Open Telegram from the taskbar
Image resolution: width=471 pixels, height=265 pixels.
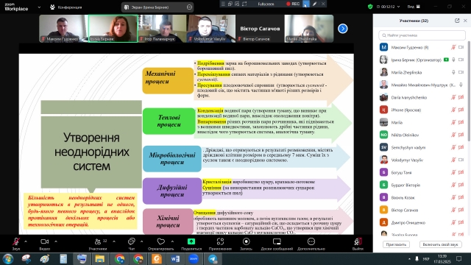(213, 258)
